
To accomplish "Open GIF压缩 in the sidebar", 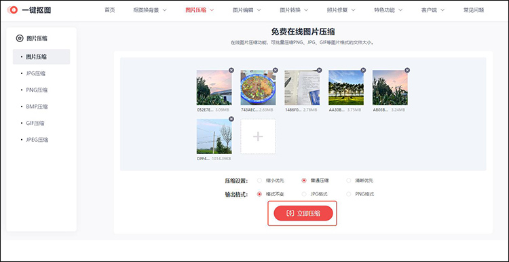I will (x=35, y=123).
